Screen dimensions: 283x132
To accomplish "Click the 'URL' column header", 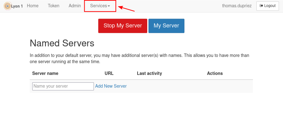I will click(109, 74).
